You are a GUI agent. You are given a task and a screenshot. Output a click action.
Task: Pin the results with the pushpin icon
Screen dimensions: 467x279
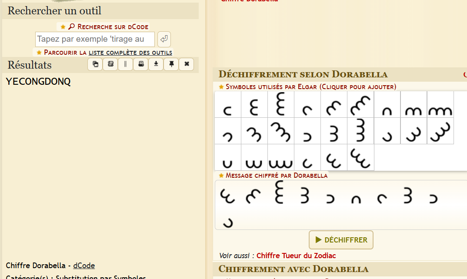coord(171,64)
